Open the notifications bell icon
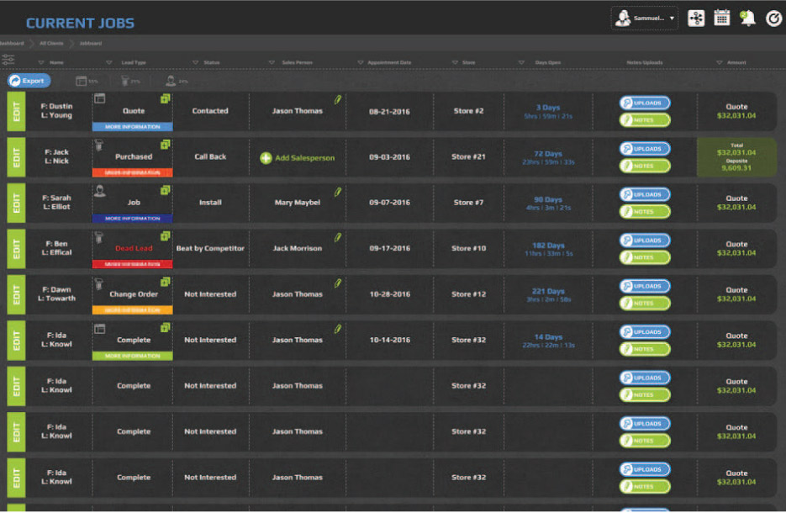Image resolution: width=786 pixels, height=513 pixels. click(747, 18)
